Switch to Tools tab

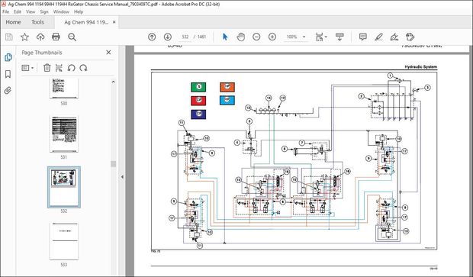coord(37,22)
